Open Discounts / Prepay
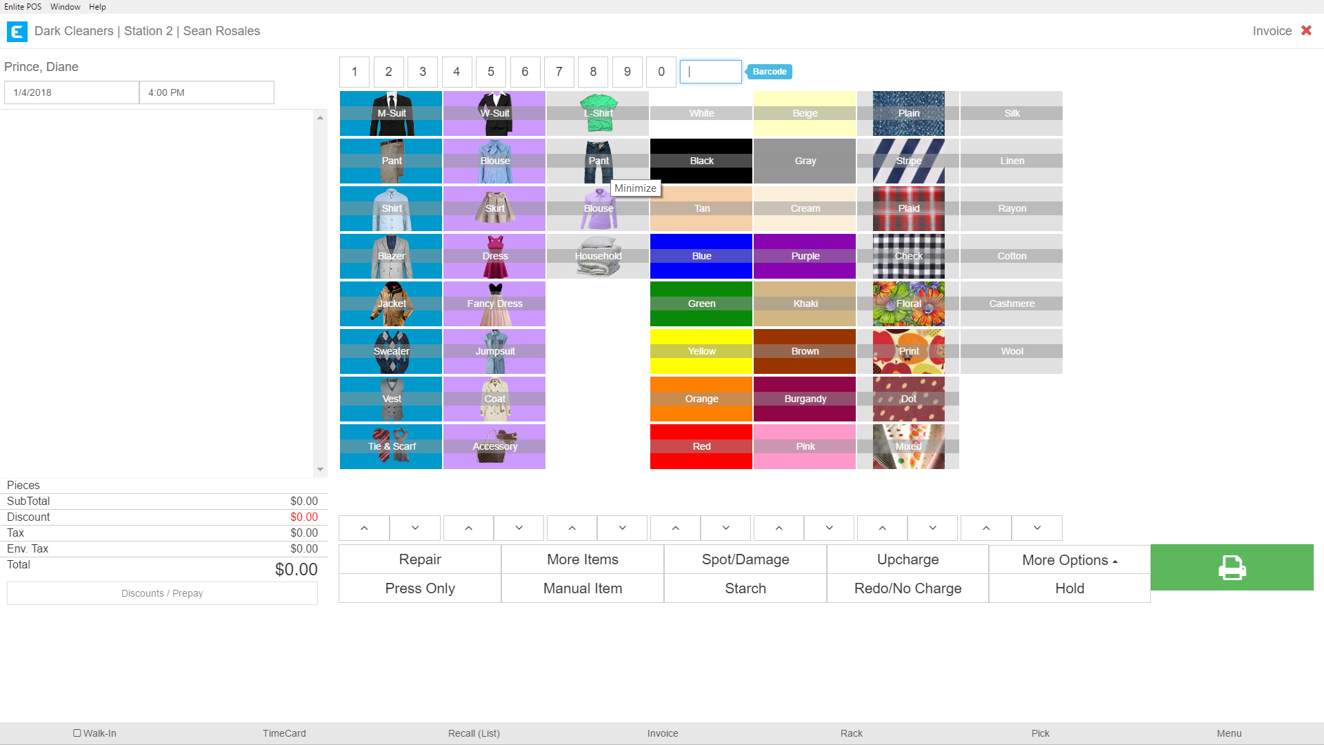Image resolution: width=1324 pixels, height=745 pixels. (x=162, y=593)
